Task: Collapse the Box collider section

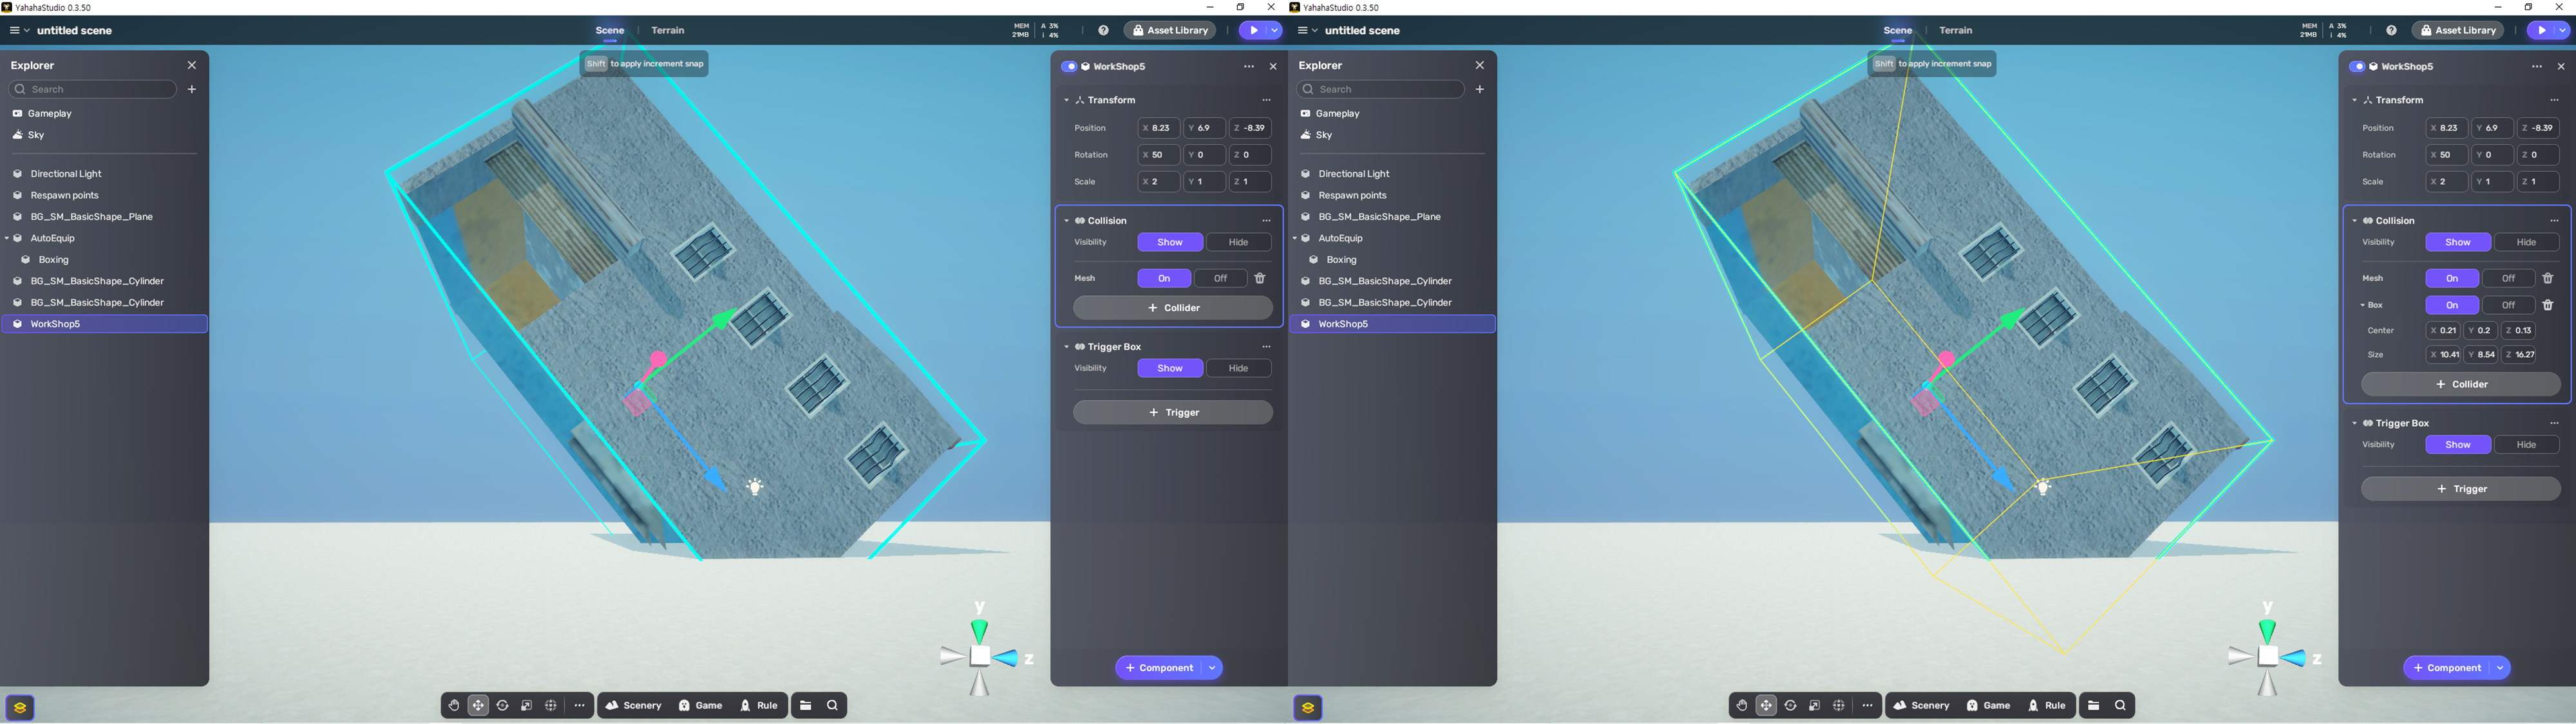Action: pos(2363,305)
